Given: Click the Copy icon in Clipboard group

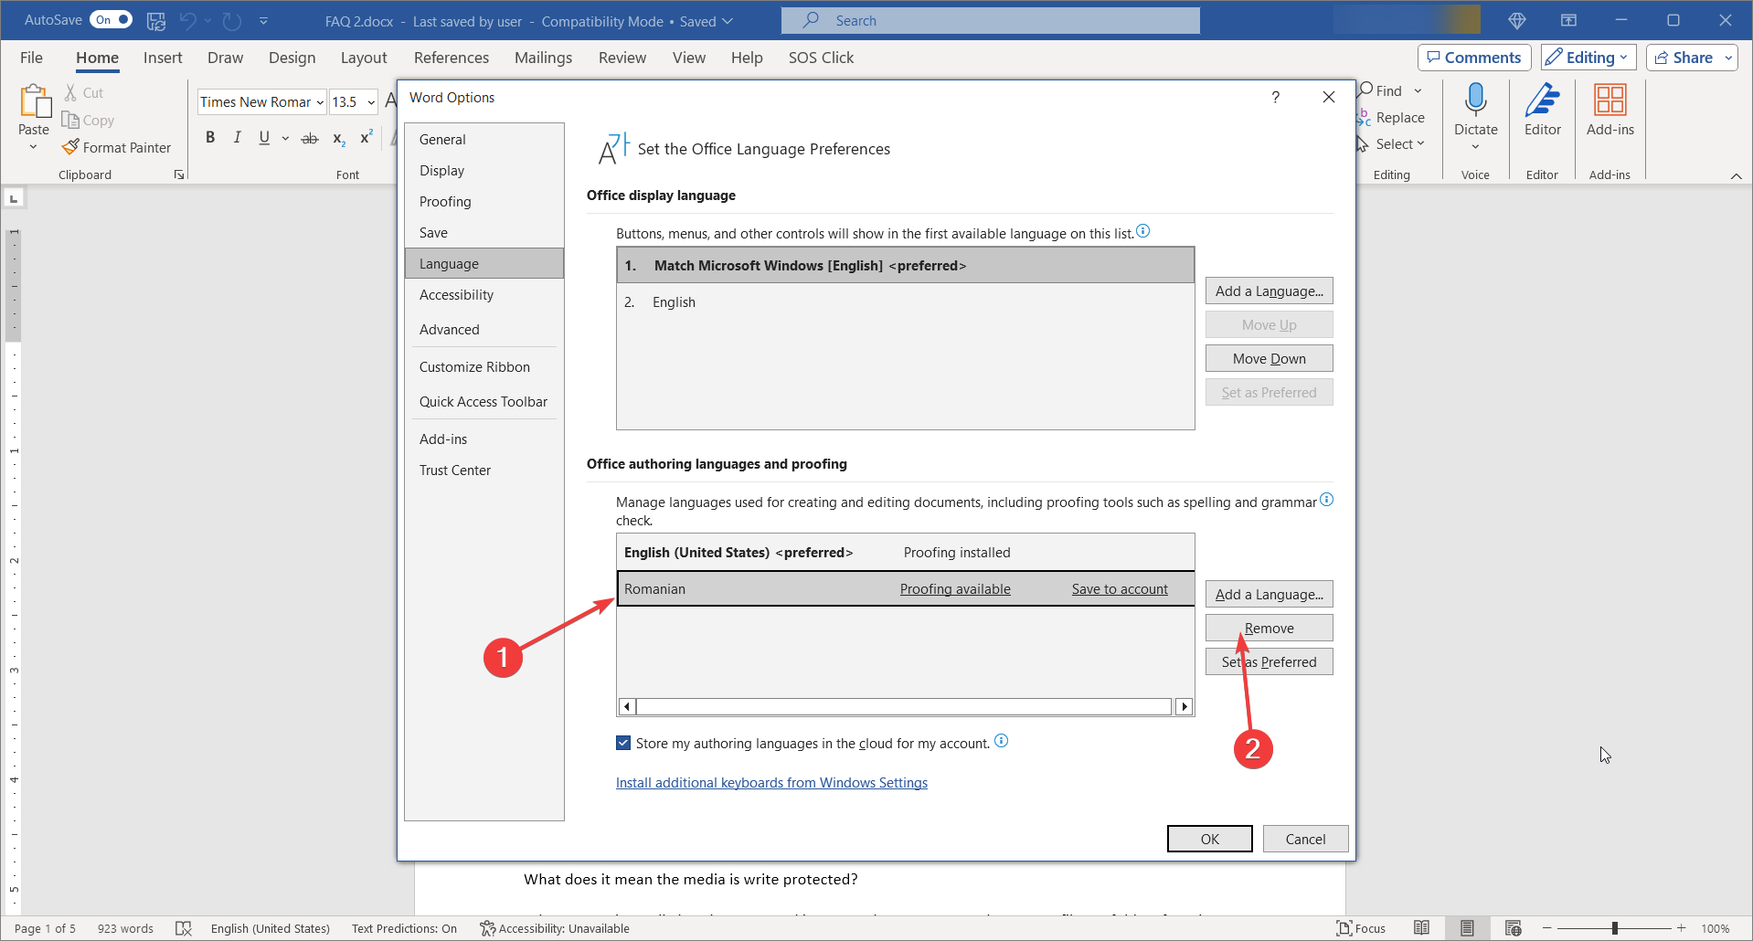Looking at the screenshot, I should [x=70, y=120].
